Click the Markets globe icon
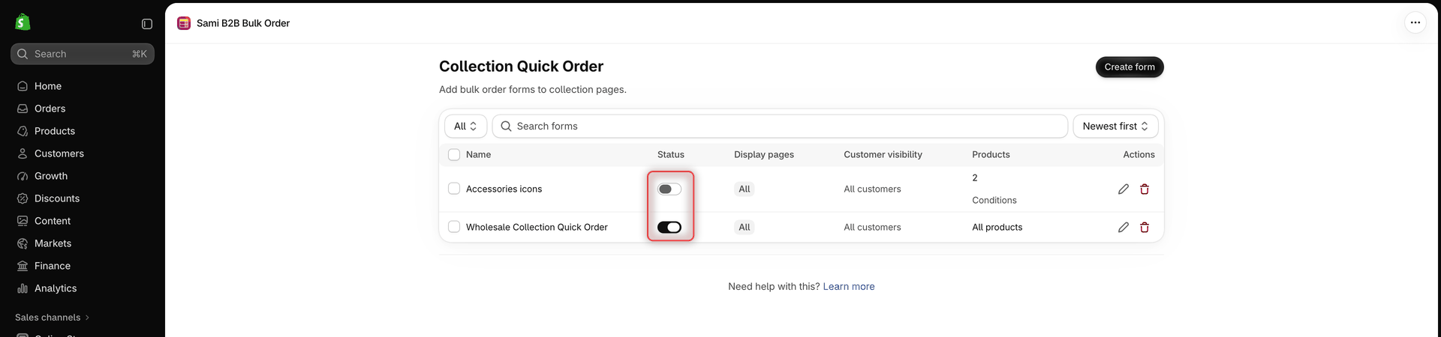 pos(23,243)
